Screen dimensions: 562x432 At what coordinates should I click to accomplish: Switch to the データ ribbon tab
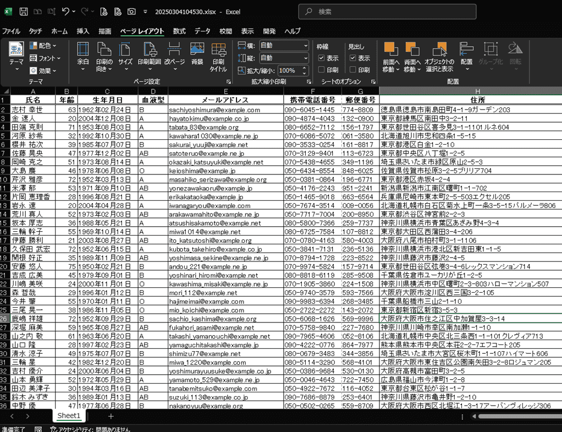point(202,31)
